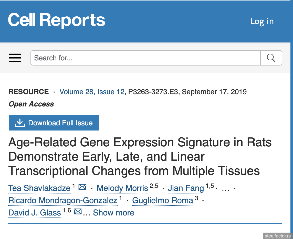This screenshot has height=239, width=293.
Task: Click the email envelope next to Tea Shavlakadze
Action: point(82,187)
